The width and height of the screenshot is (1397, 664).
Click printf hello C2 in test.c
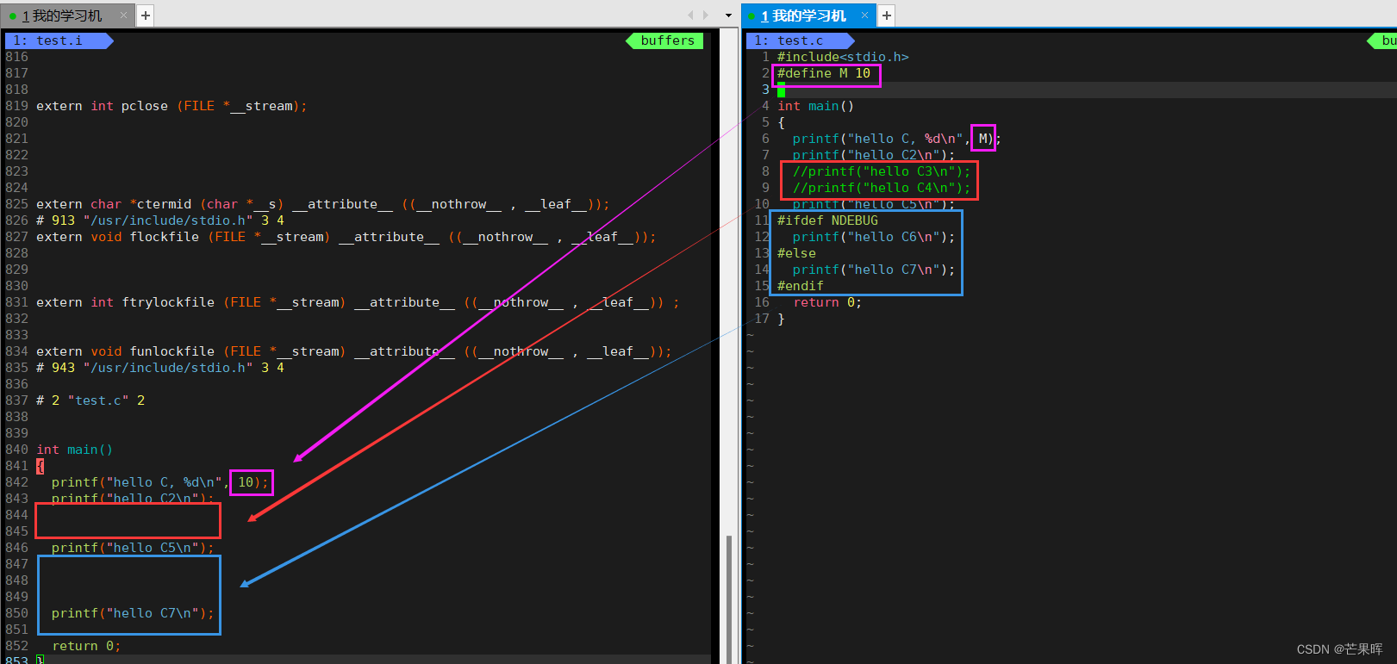pyautogui.click(x=874, y=155)
